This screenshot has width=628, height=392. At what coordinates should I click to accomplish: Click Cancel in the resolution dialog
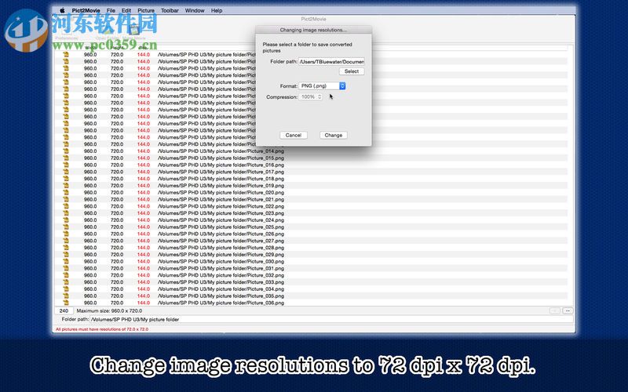pyautogui.click(x=293, y=135)
